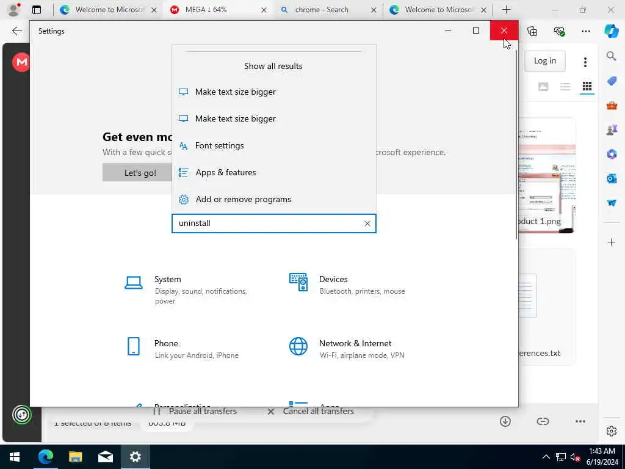Viewport: 625px width, 469px height.
Task: Switch MEGA to list view
Action: coord(565,87)
